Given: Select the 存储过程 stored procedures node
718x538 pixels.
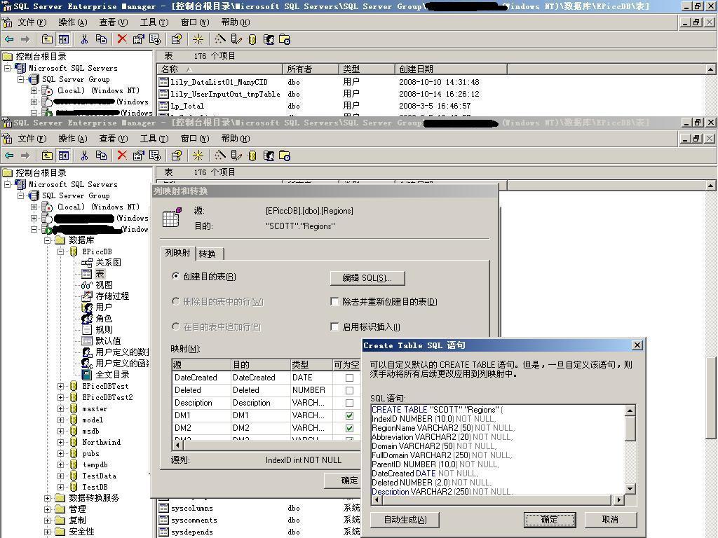Looking at the screenshot, I should coord(105,296).
